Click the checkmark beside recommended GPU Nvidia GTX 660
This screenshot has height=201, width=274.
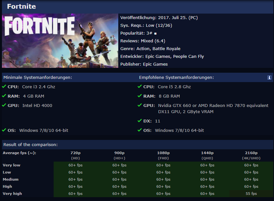[140, 105]
